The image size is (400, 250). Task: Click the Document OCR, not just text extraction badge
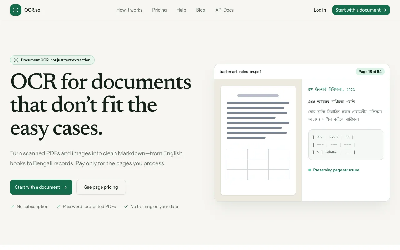52,60
